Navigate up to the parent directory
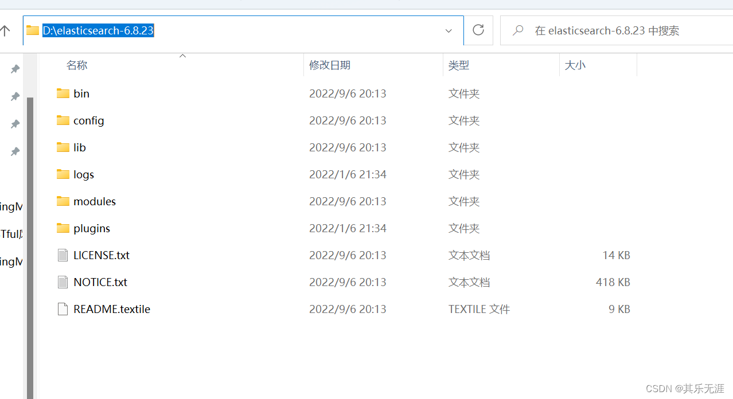Viewport: 733px width, 399px height. point(6,30)
